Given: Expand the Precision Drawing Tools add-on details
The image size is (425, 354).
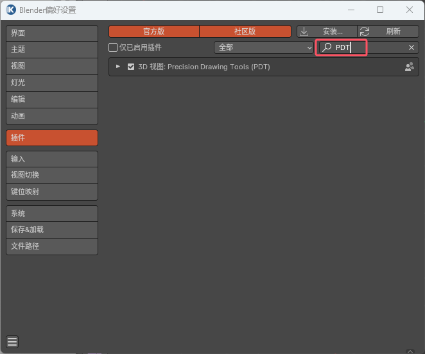Looking at the screenshot, I should 118,67.
